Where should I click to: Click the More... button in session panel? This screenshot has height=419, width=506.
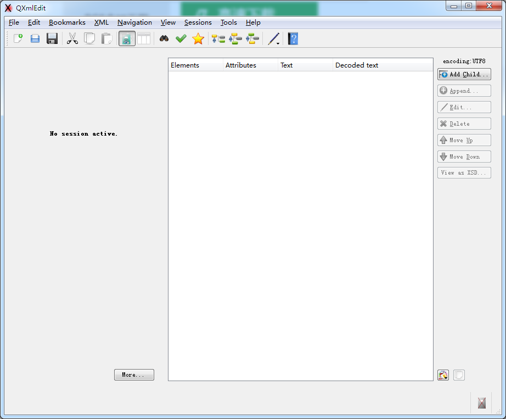coord(134,375)
